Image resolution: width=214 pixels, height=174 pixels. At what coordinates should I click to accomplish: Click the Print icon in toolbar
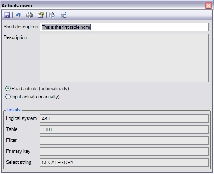(x=30, y=15)
